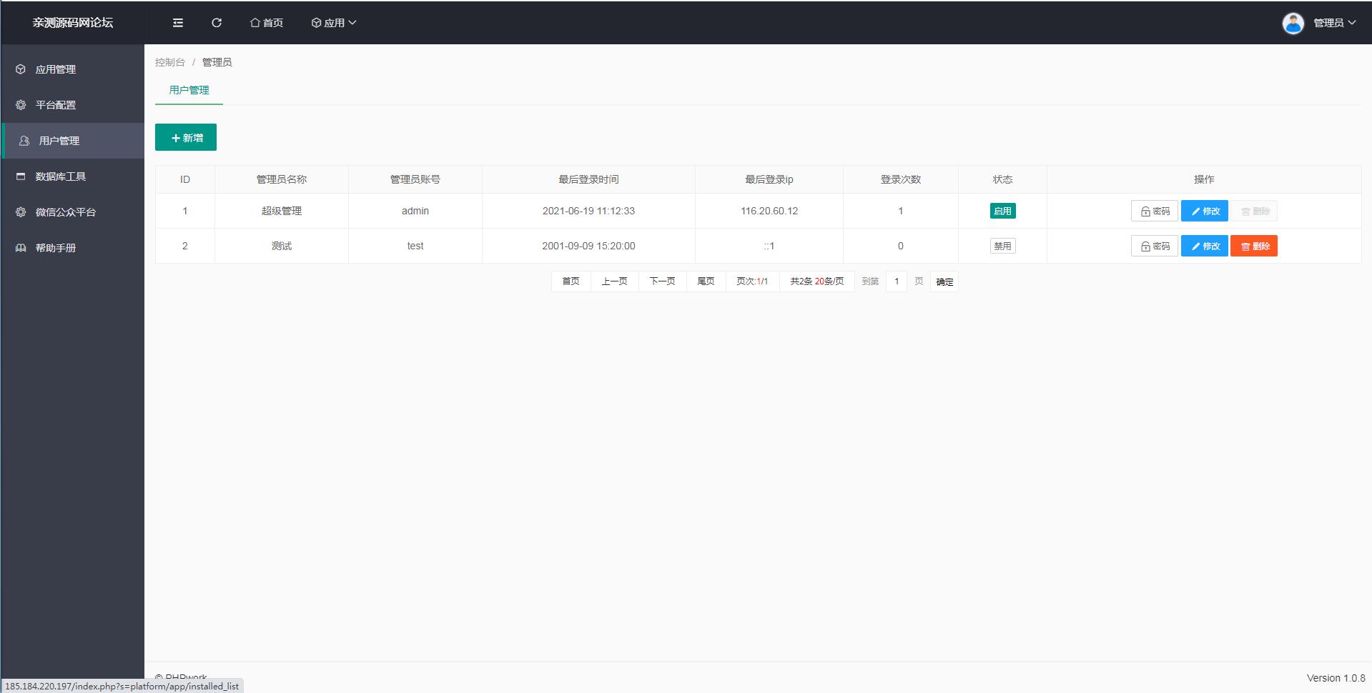Refresh the page with the reload icon
1372x693 pixels.
pos(217,22)
